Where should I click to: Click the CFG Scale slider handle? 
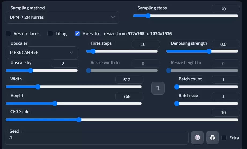click(79, 120)
